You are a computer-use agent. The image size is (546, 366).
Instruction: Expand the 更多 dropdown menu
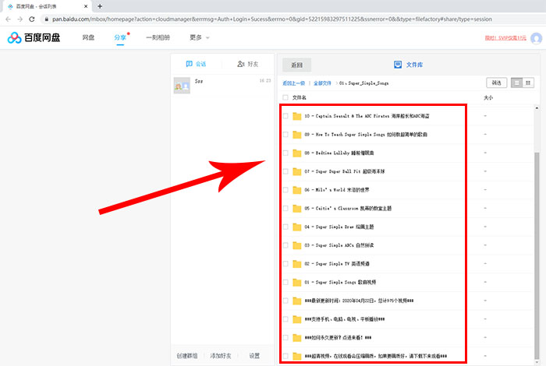pyautogui.click(x=200, y=37)
